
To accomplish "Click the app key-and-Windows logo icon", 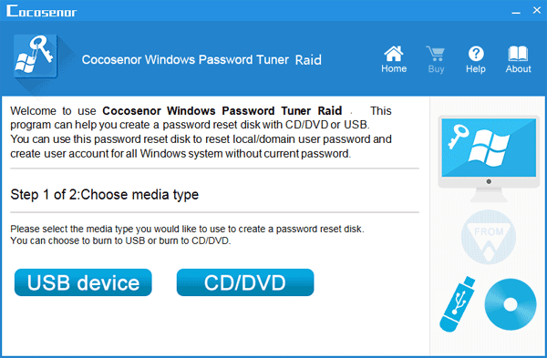I will 36,56.
